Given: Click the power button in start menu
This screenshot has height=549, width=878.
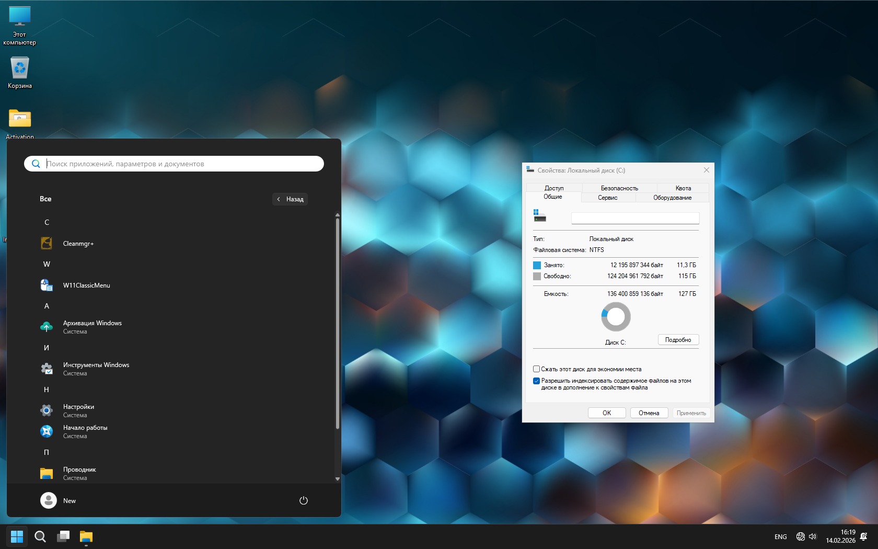Looking at the screenshot, I should pos(303,500).
